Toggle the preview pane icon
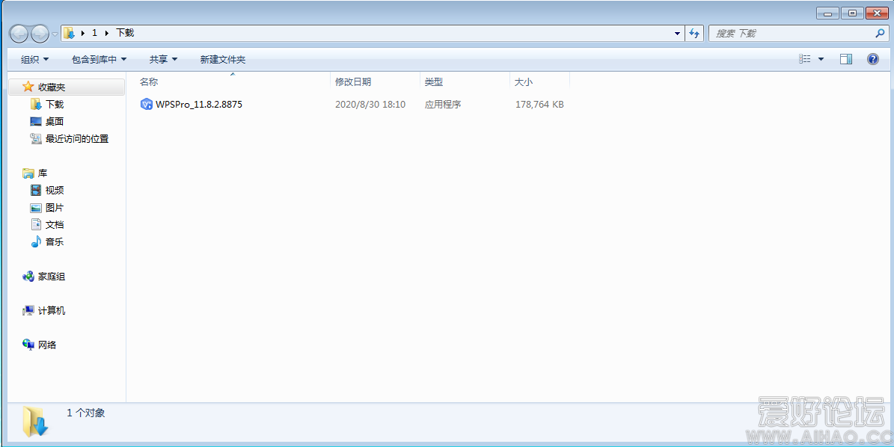Viewport: 894px width, 447px height. 846,59
